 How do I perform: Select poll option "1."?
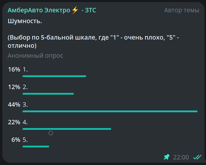click(25, 69)
